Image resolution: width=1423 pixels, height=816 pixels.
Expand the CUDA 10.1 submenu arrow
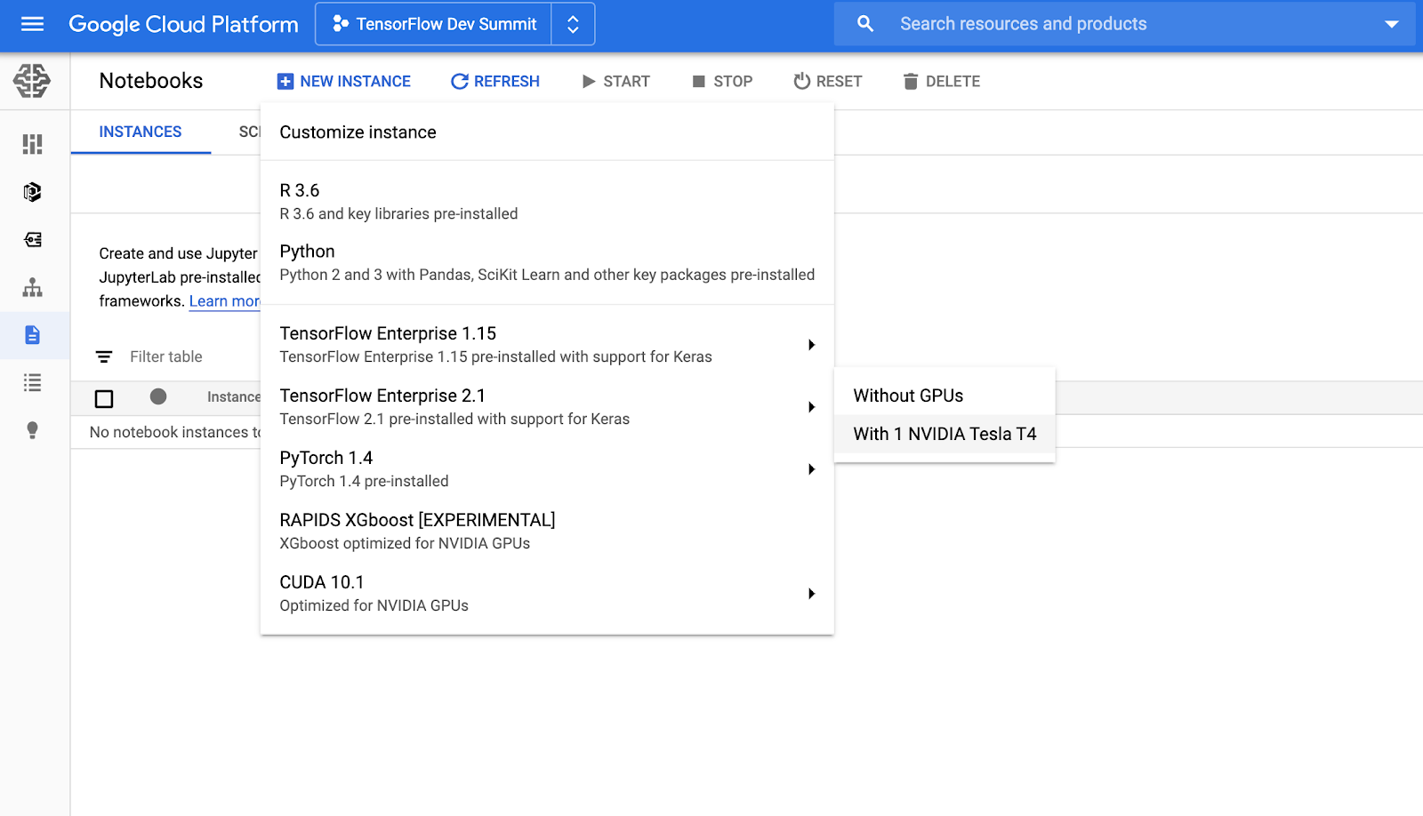point(811,594)
